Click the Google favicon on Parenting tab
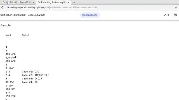179x100 pixels. tap(39, 2)
